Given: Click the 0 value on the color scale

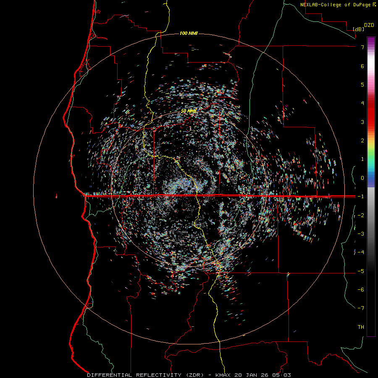Looking at the screenshot, I should point(362,178).
